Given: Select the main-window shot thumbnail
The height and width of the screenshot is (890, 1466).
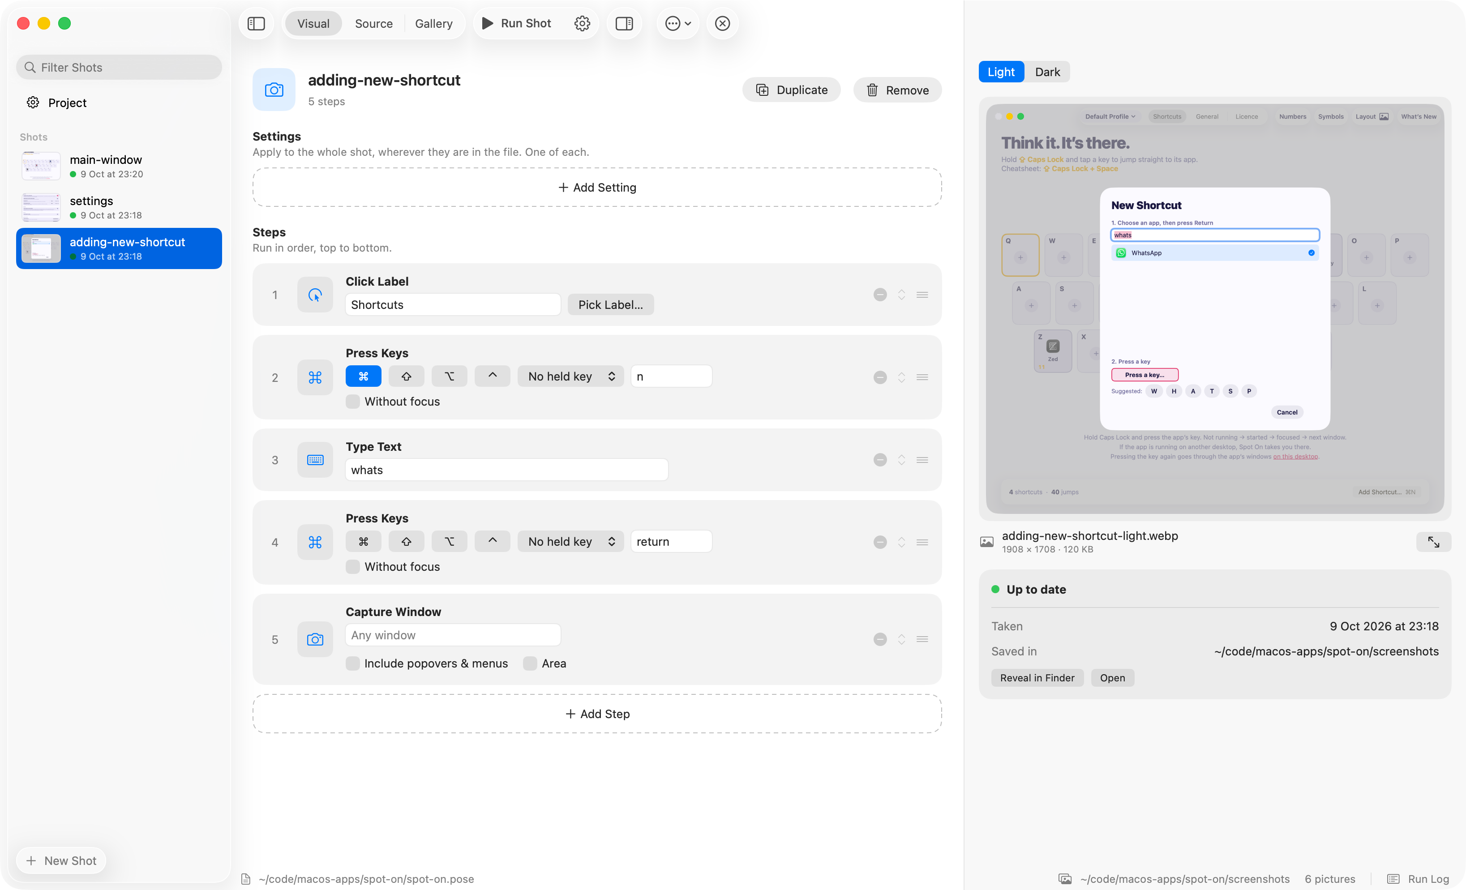Looking at the screenshot, I should coord(41,166).
